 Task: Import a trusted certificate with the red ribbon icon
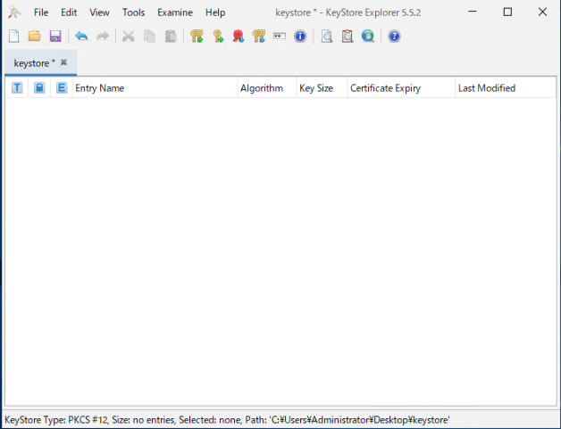(x=239, y=36)
